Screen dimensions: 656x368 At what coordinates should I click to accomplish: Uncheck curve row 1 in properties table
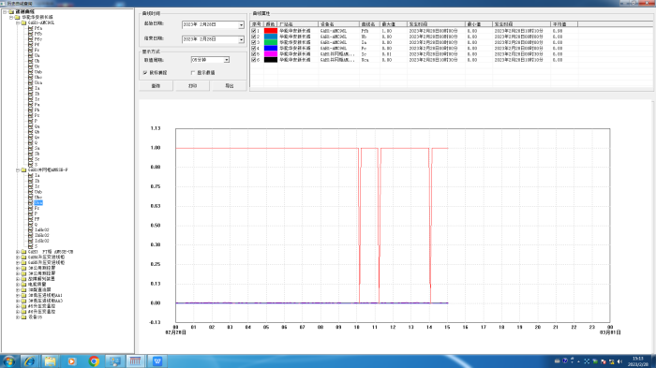(x=254, y=31)
